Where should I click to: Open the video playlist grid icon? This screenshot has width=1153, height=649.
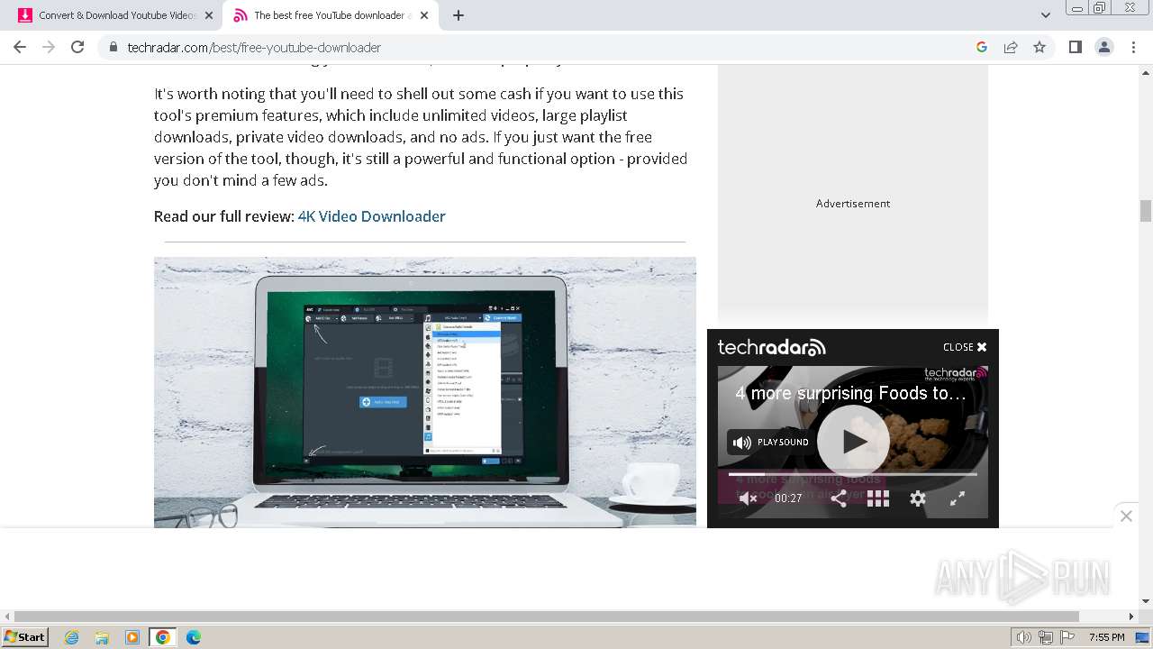click(878, 498)
